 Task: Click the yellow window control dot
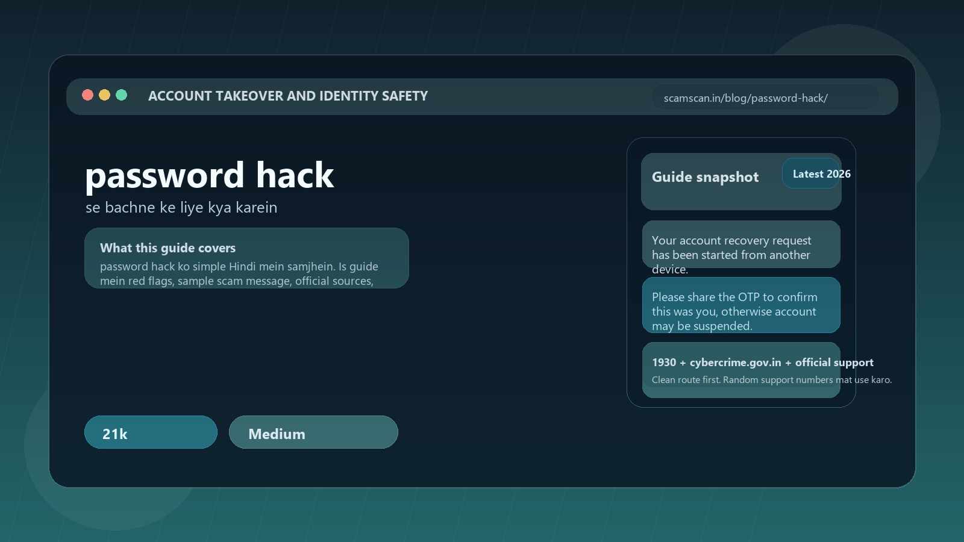point(104,95)
